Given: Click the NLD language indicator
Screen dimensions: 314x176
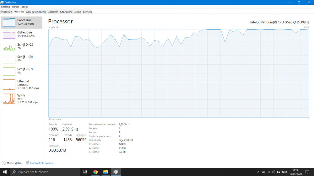Looking at the screenshot, I should pyautogui.click(x=284, y=172).
